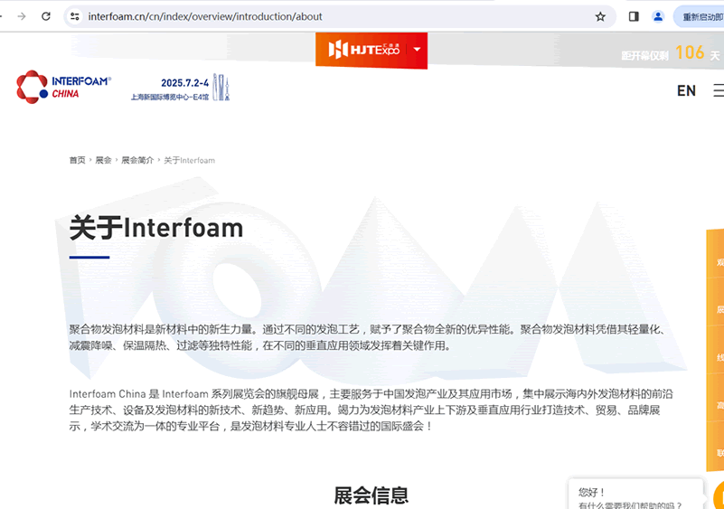
Task: Open the 您好 chat popup
Action: (635, 495)
